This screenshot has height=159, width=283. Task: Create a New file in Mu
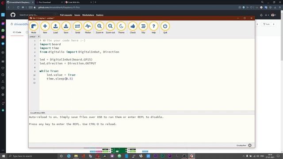45,27
